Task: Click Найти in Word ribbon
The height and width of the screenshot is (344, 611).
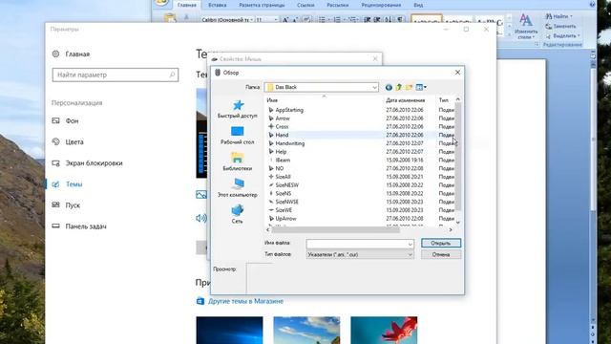Action: point(559,16)
